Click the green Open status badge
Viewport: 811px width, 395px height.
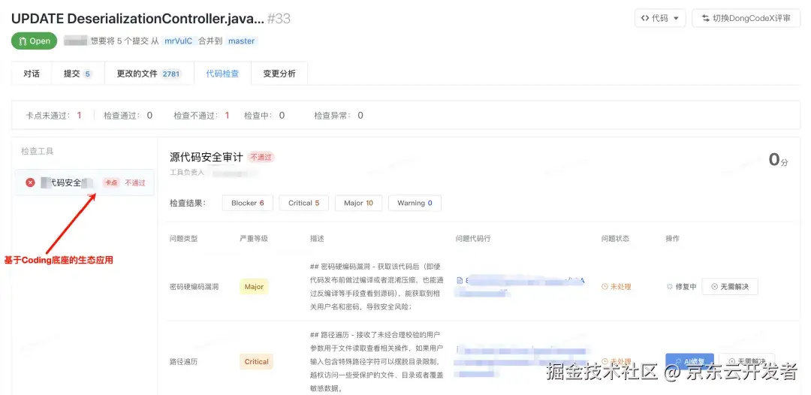click(34, 41)
